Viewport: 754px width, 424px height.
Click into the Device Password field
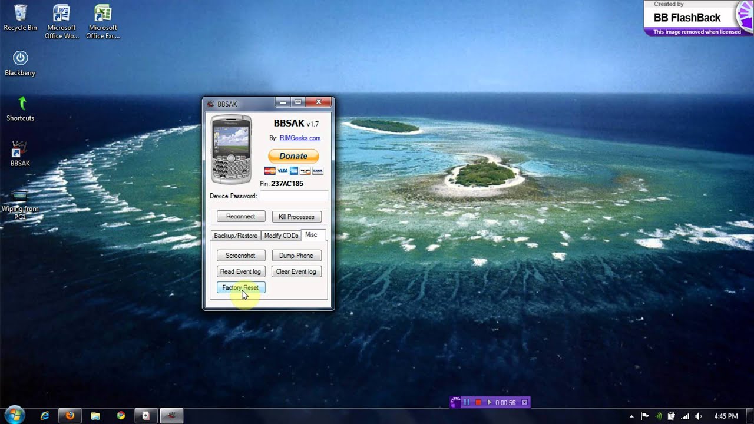(294, 196)
